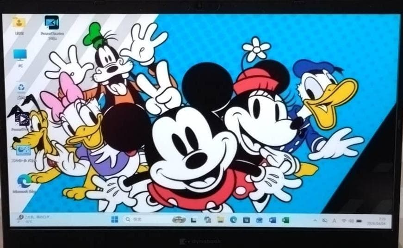Open volume control in system tray

(351, 221)
